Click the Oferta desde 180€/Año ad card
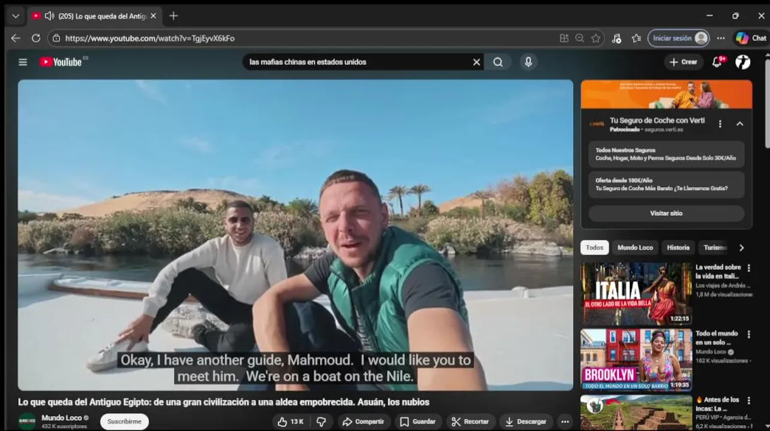770x431 pixels. (x=666, y=184)
